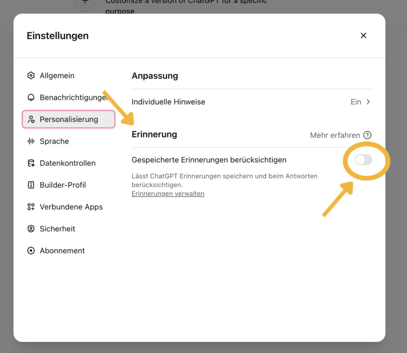Viewport: 407px width, 353px height.
Task: Open Builder-Profil via its profile card icon
Action: pos(31,185)
